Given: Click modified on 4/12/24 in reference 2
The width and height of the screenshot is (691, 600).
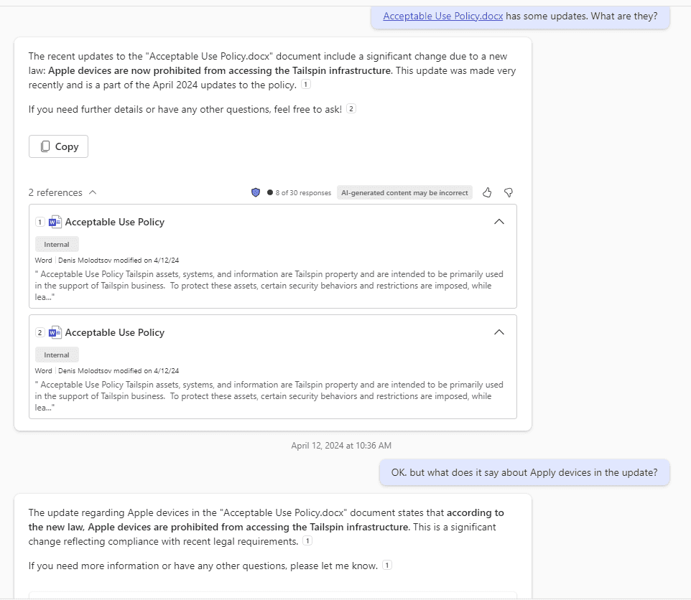Looking at the screenshot, I should 147,370.
